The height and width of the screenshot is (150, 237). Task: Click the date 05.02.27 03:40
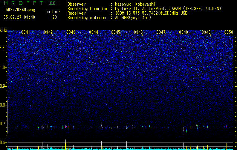(19, 17)
